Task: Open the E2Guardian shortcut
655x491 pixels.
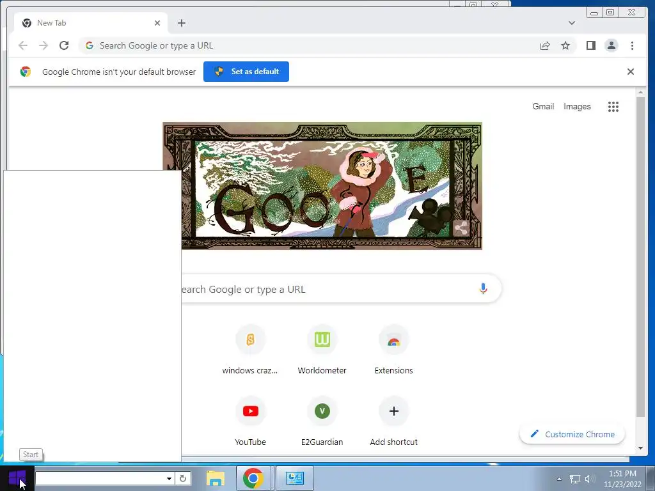Action: pos(322,423)
